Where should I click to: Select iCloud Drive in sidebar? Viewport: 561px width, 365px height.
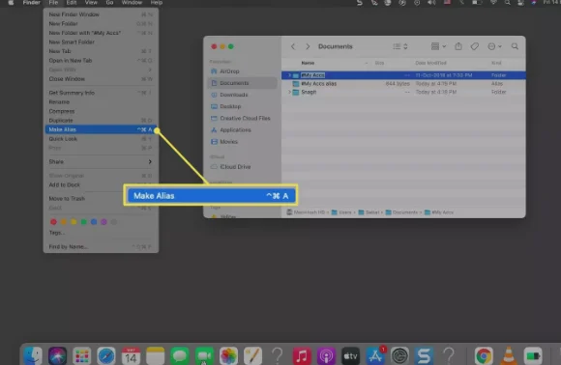pos(242,167)
